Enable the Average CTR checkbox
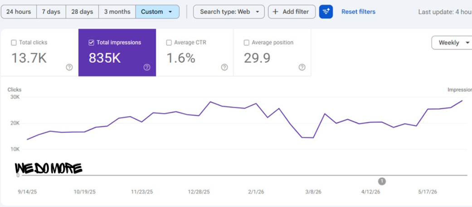The height and width of the screenshot is (207, 472). 169,42
